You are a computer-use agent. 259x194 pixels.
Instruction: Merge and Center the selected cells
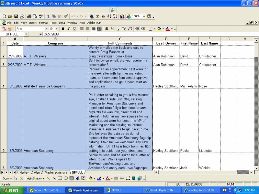(x=99, y=29)
